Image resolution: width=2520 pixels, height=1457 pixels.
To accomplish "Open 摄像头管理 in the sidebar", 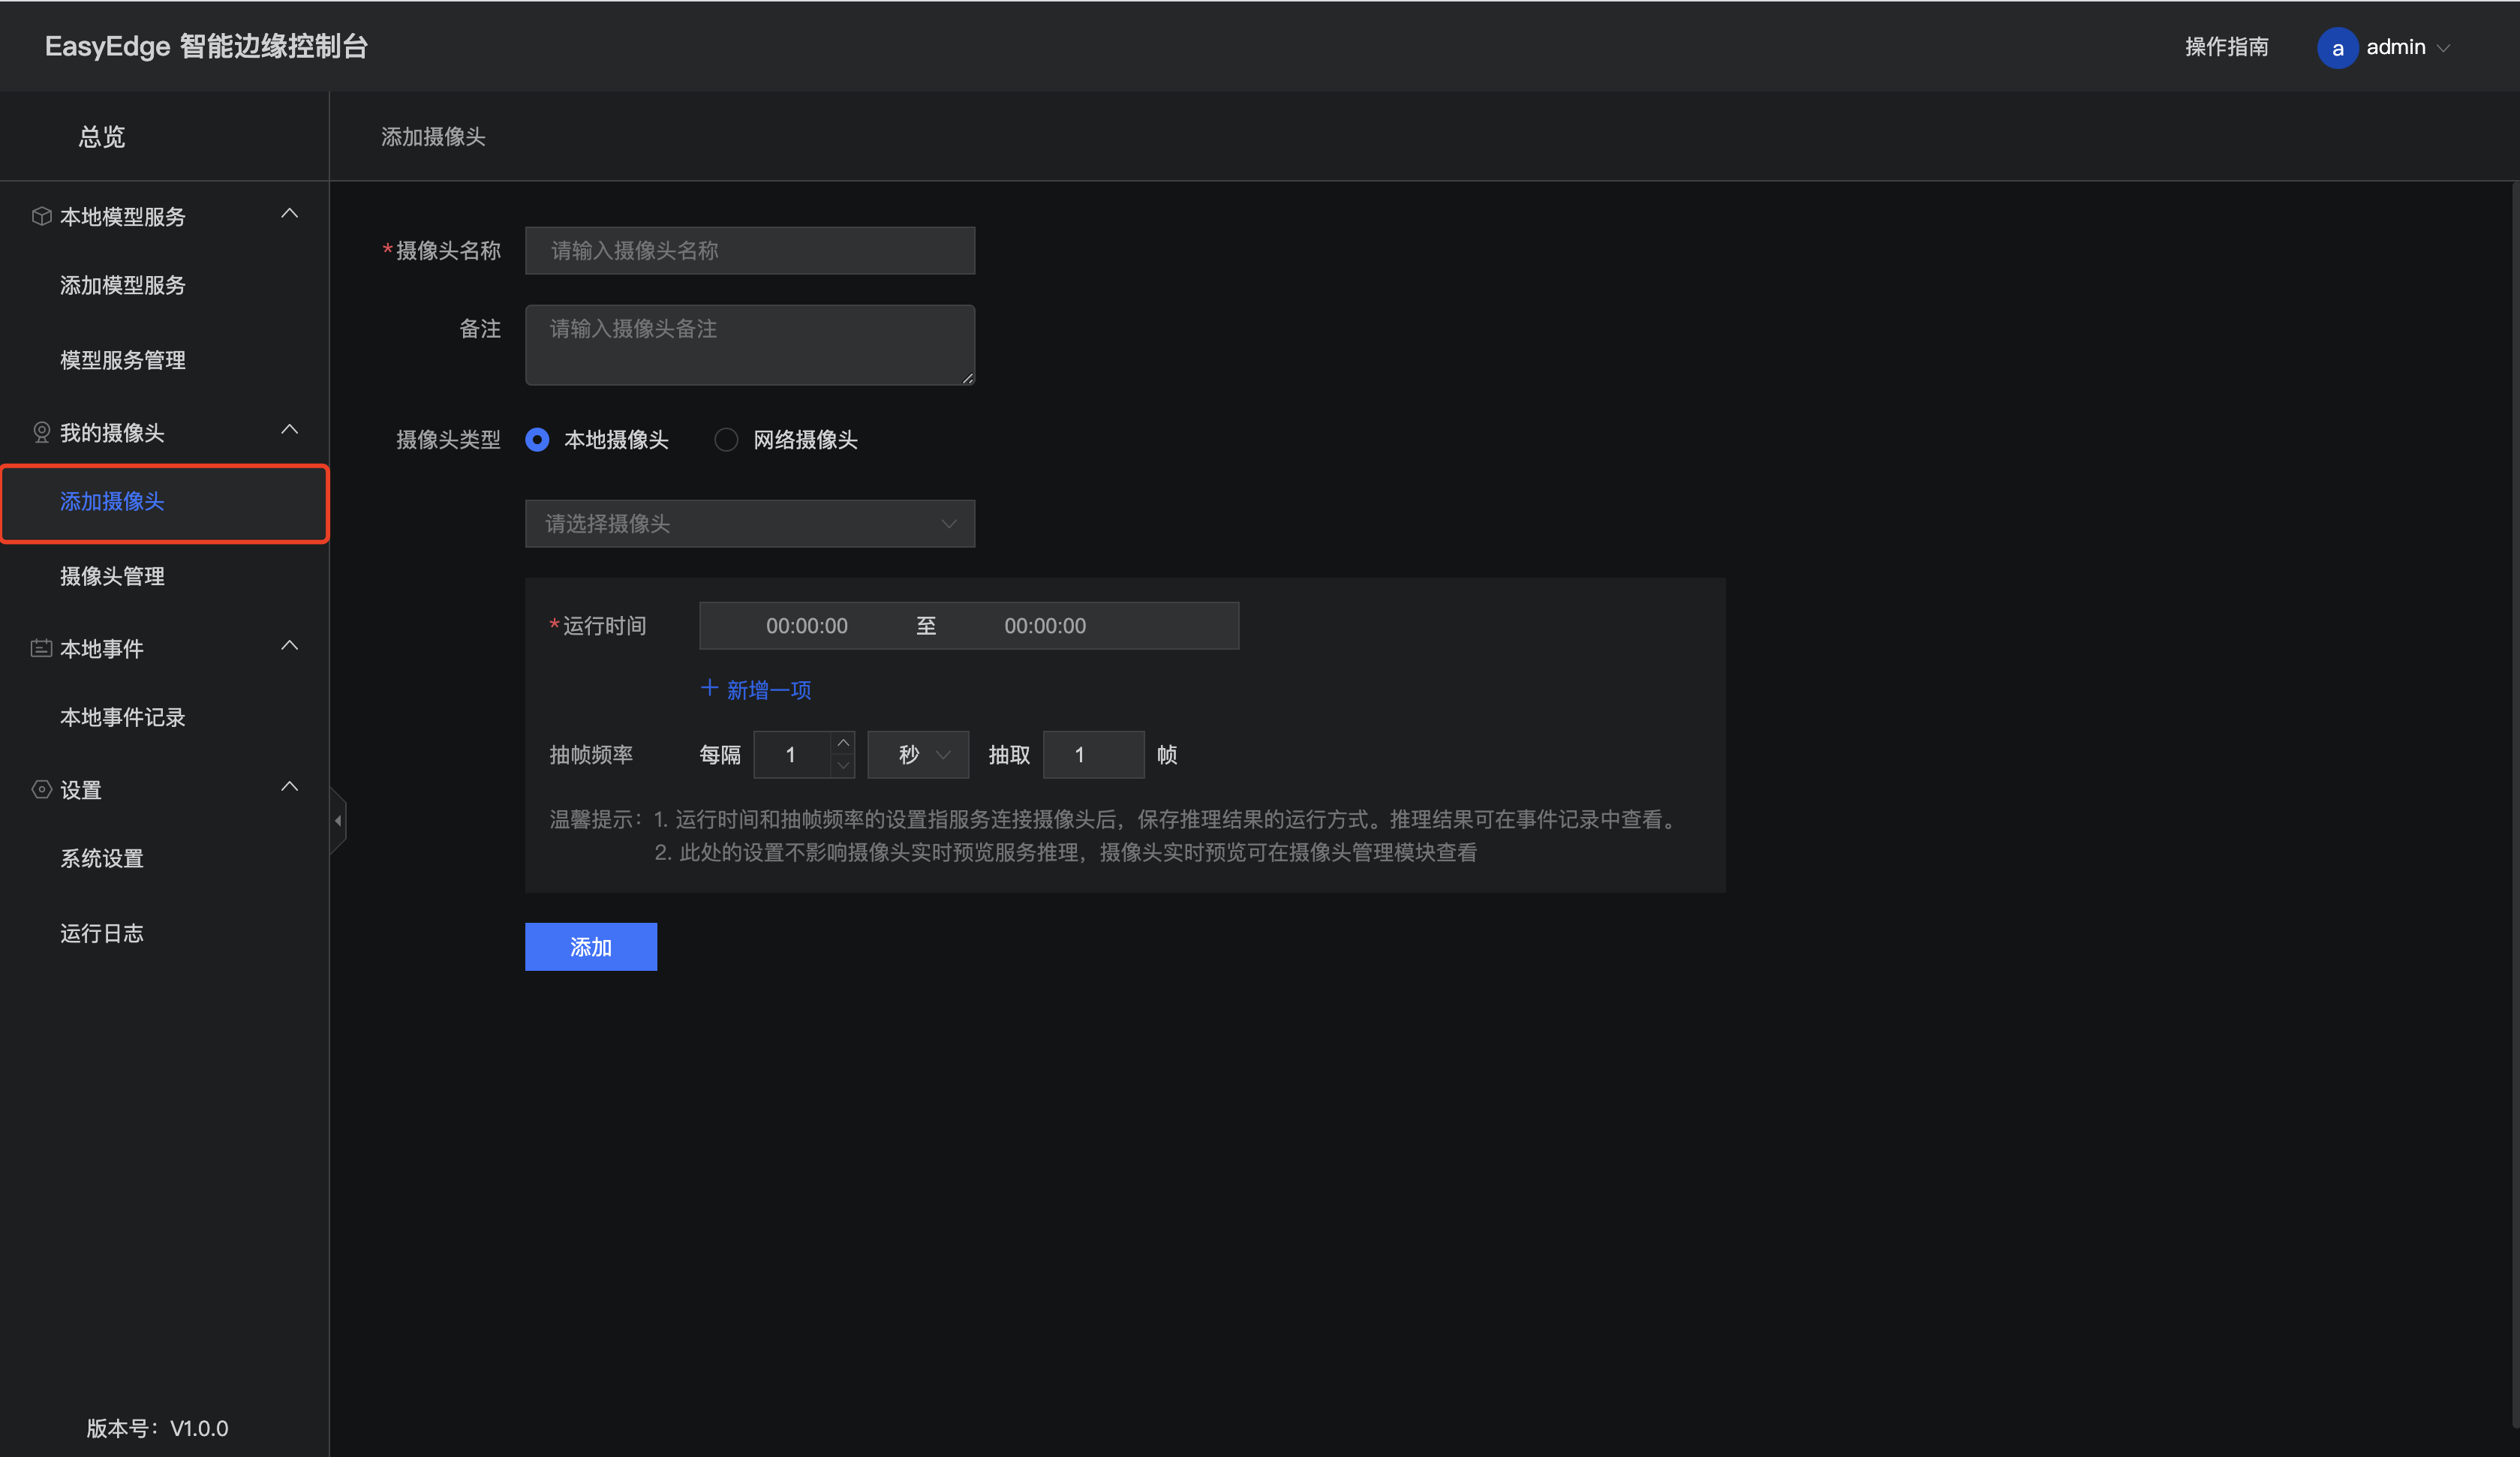I will pos(112,576).
